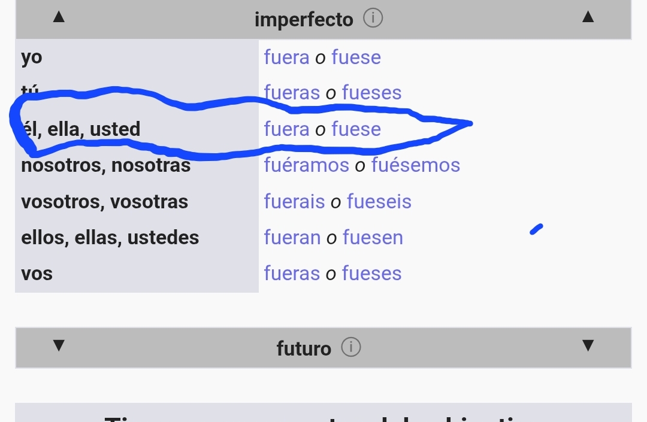Follow the fuésemos link
The image size is (647, 422).
[x=415, y=165]
